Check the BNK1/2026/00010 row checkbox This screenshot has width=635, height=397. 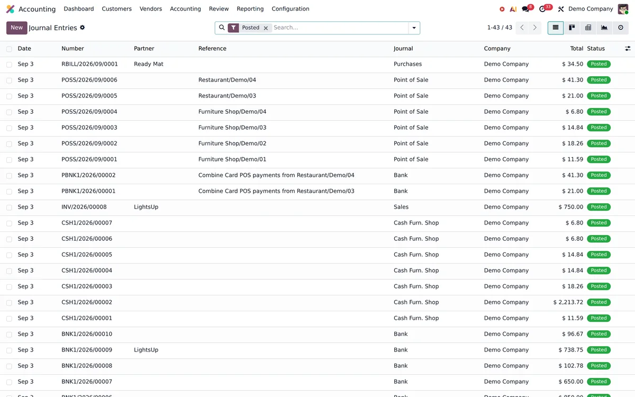(x=9, y=335)
